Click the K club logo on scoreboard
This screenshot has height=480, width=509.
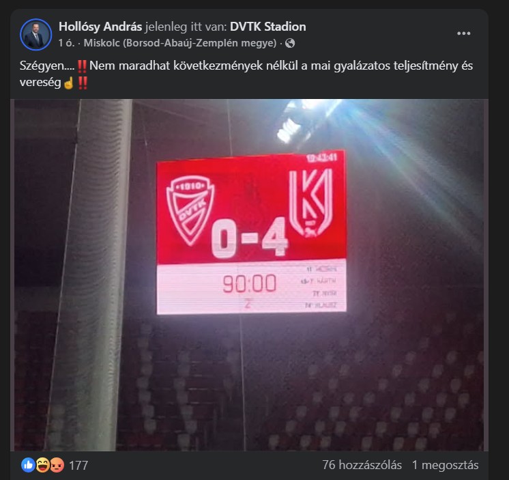311,203
